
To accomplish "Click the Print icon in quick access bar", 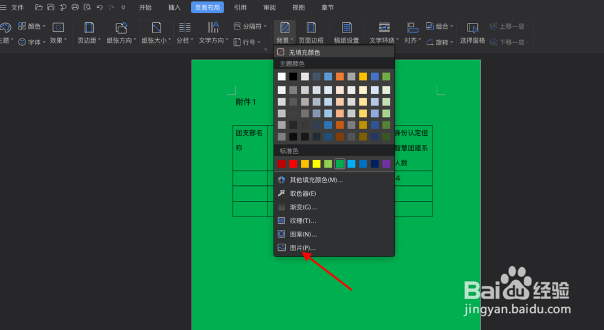I will [75, 7].
